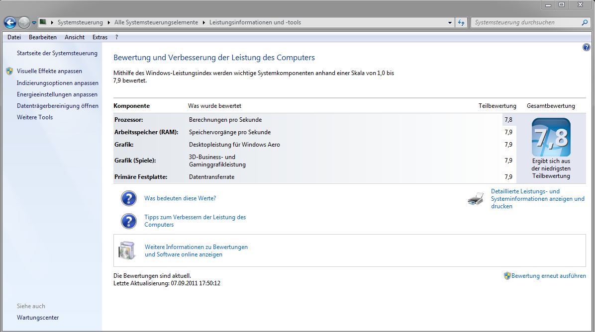Open Tipps zum Verbessern der Leistung link
The height and width of the screenshot is (332, 595).
pos(195,221)
